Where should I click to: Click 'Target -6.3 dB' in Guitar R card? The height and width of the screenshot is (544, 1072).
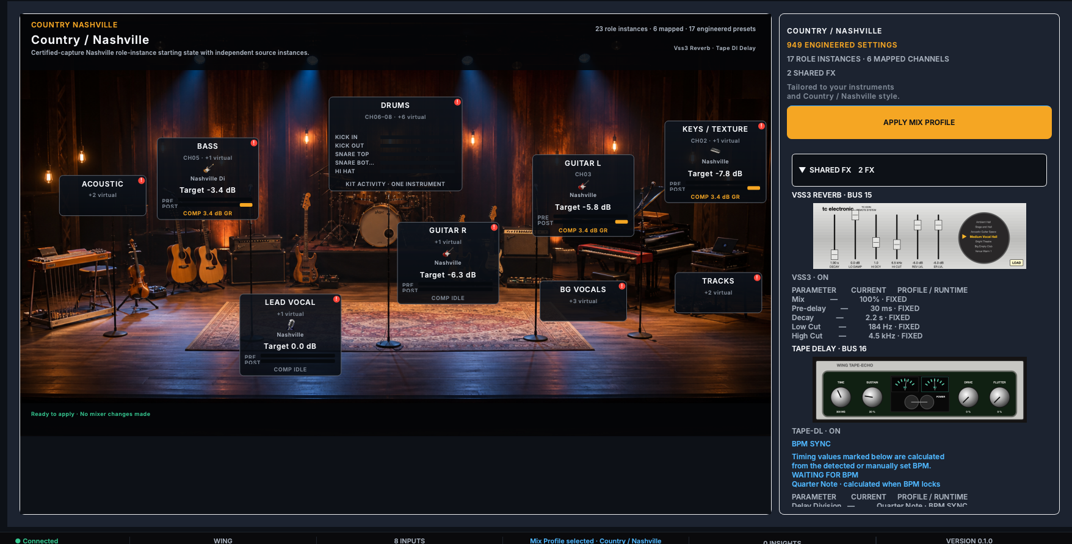[x=447, y=275]
